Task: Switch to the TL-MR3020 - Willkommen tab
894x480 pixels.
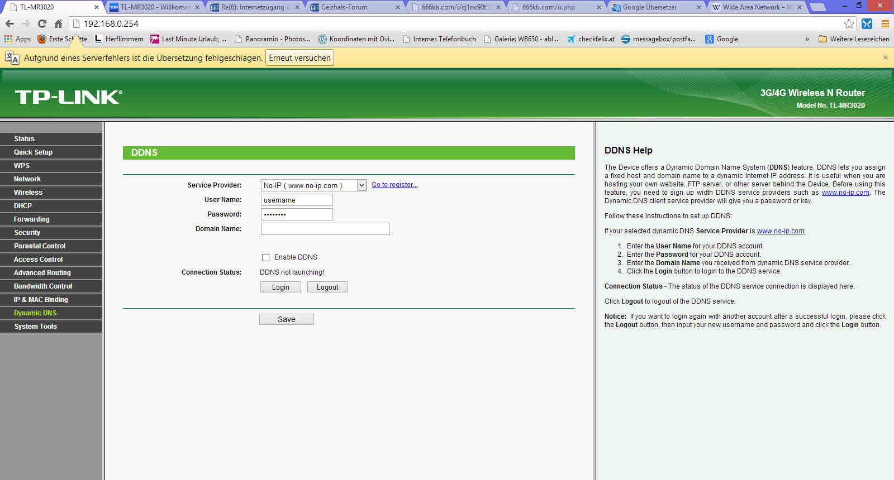Action: click(x=153, y=7)
